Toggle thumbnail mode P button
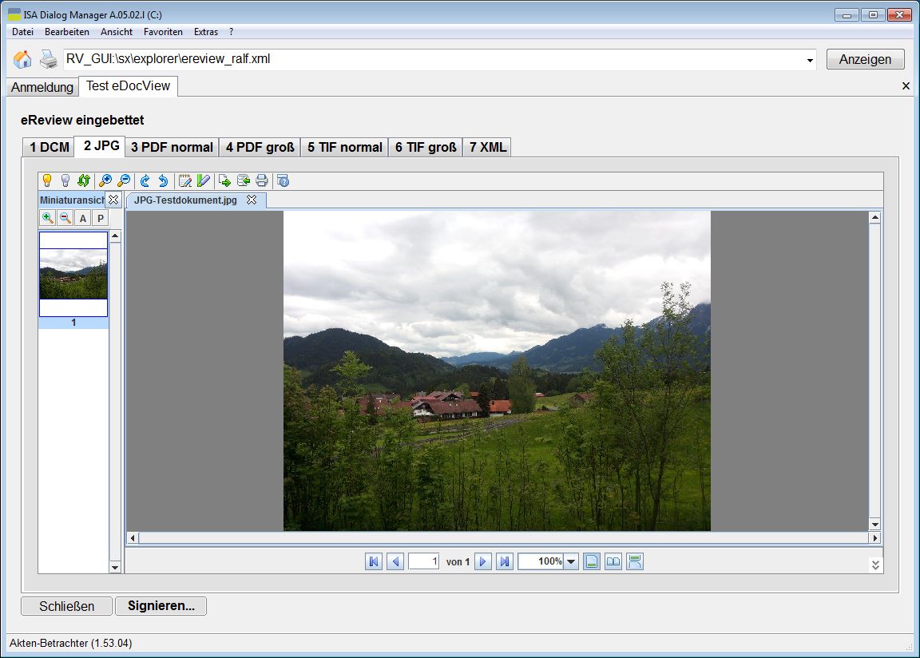 [101, 218]
